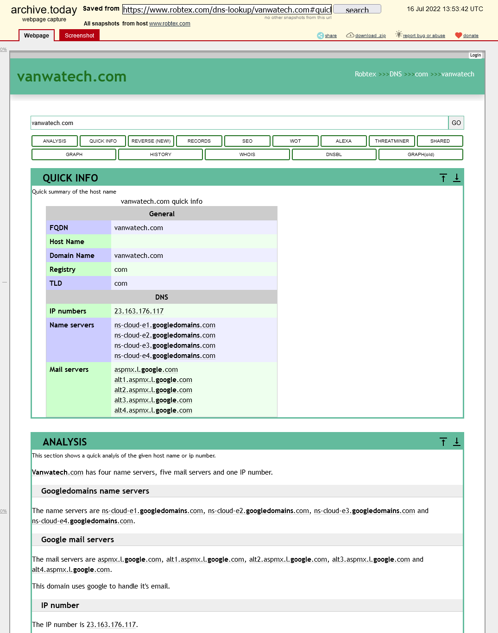Jump to top from Analysis header
498x633 pixels.
(x=443, y=442)
